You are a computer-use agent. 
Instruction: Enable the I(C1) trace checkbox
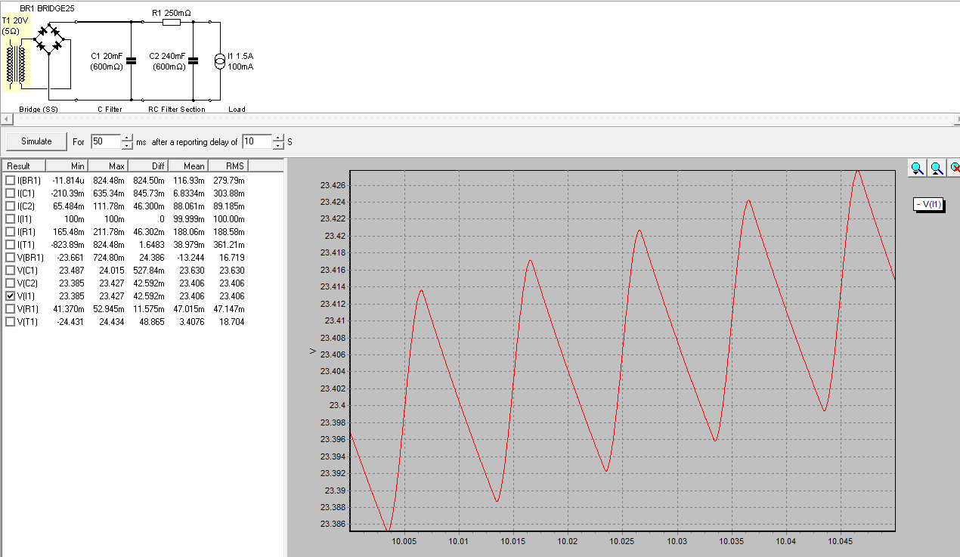click(x=10, y=193)
